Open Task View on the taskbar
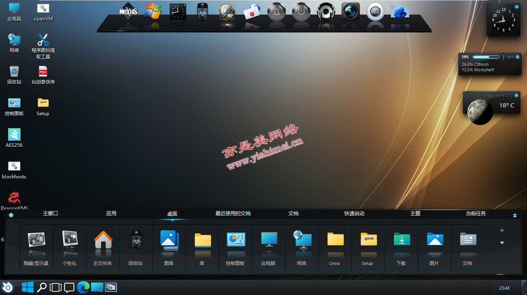This screenshot has height=295, width=527. [56, 287]
